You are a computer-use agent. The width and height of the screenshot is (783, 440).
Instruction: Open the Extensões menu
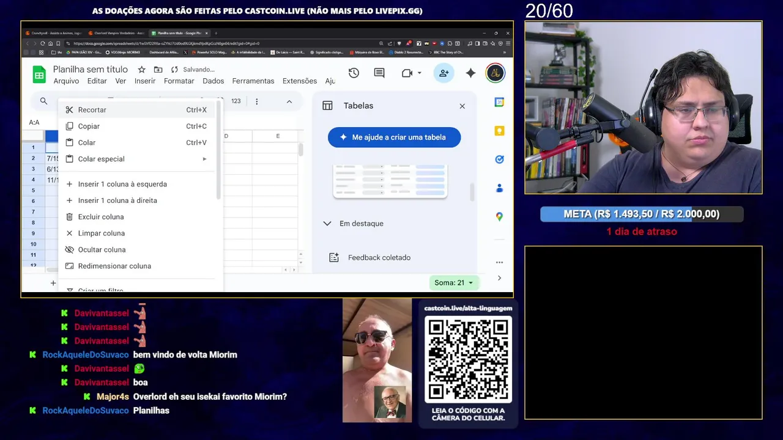tap(300, 81)
